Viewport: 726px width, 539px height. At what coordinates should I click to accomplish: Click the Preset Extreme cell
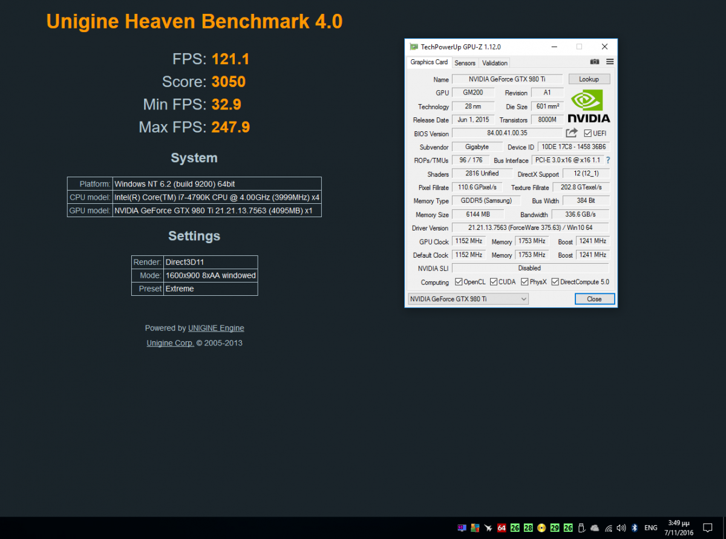(211, 289)
